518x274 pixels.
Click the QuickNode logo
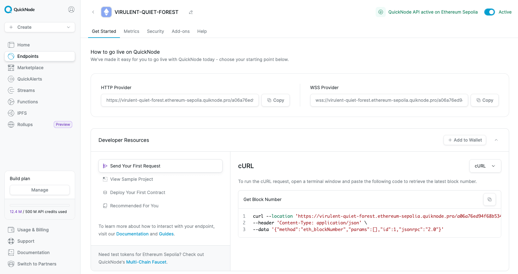coord(20,9)
